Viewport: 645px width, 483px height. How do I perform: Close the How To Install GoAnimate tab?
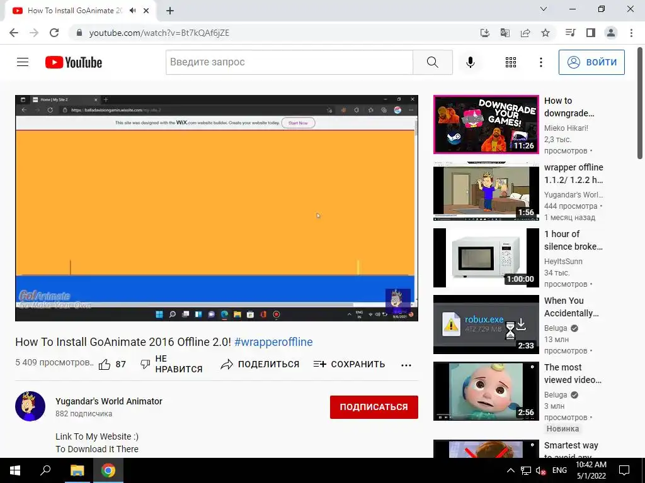(146, 11)
